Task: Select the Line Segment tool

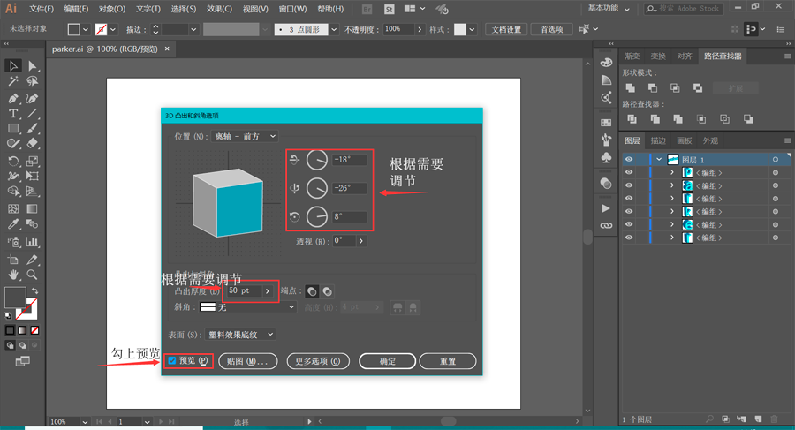Action: tap(33, 113)
